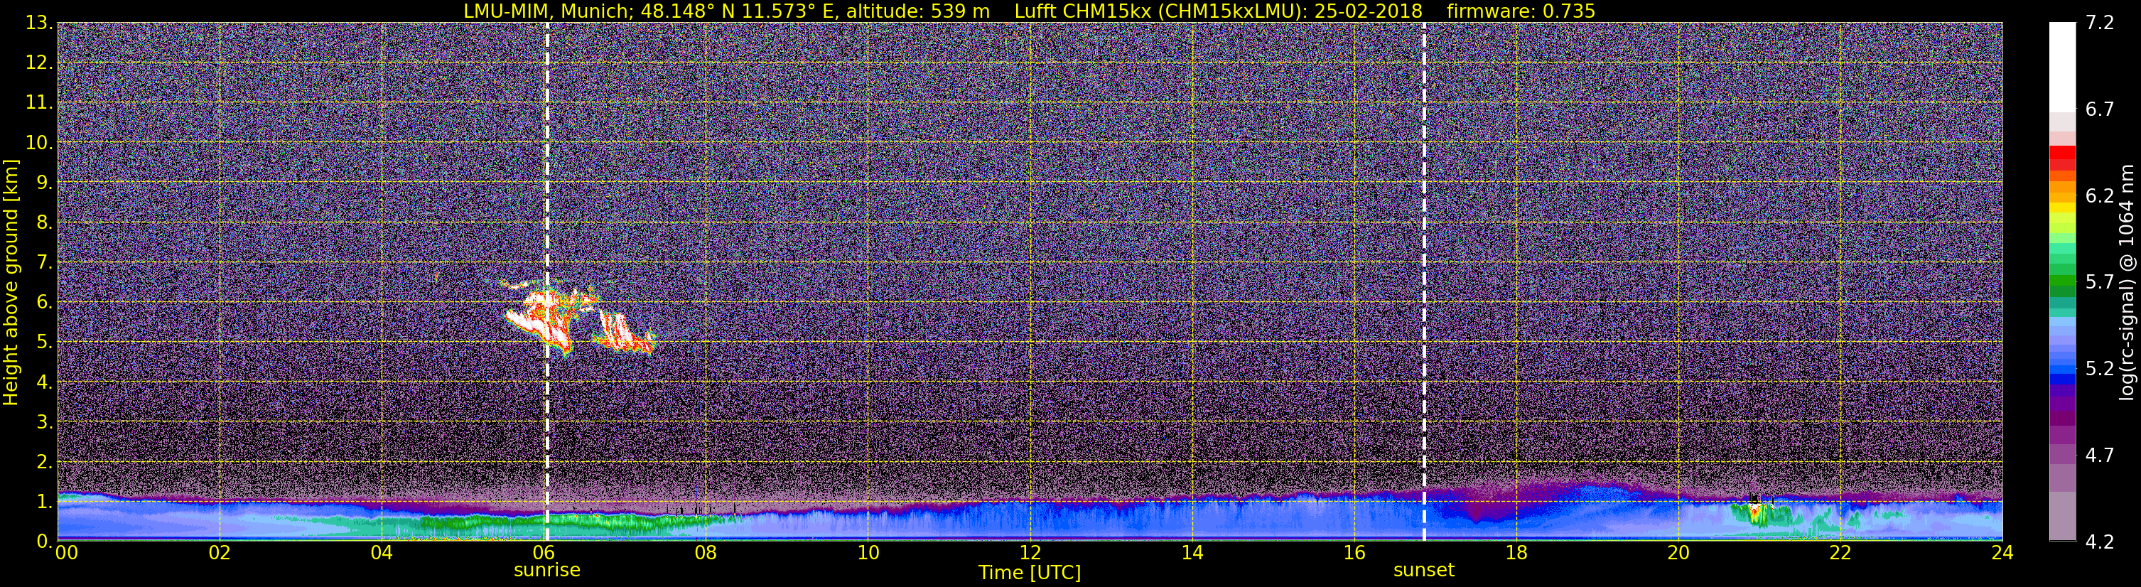2141x587 pixels.
Task: Click the "12." height tick label
Action: (x=39, y=63)
